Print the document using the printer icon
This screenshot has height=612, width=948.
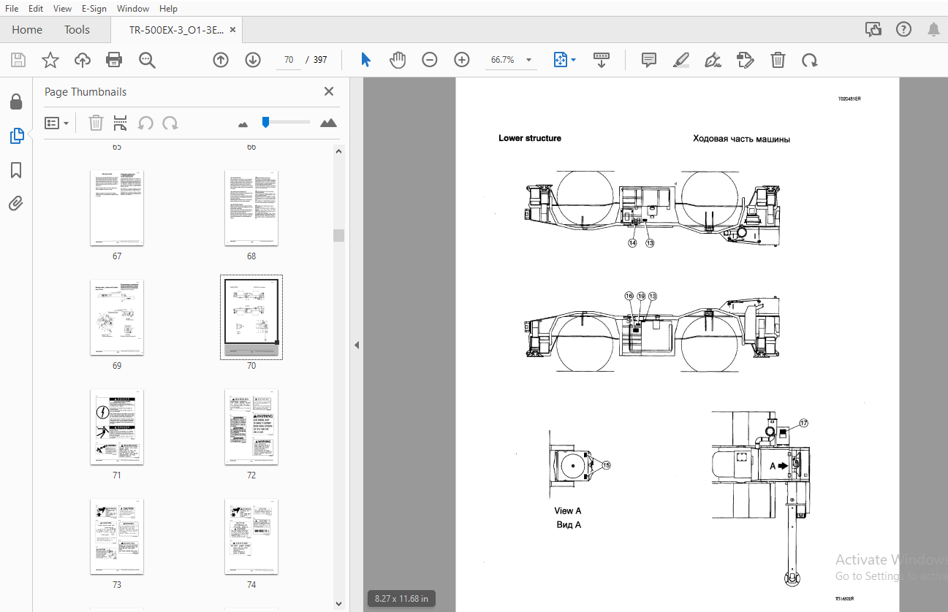[x=114, y=60]
